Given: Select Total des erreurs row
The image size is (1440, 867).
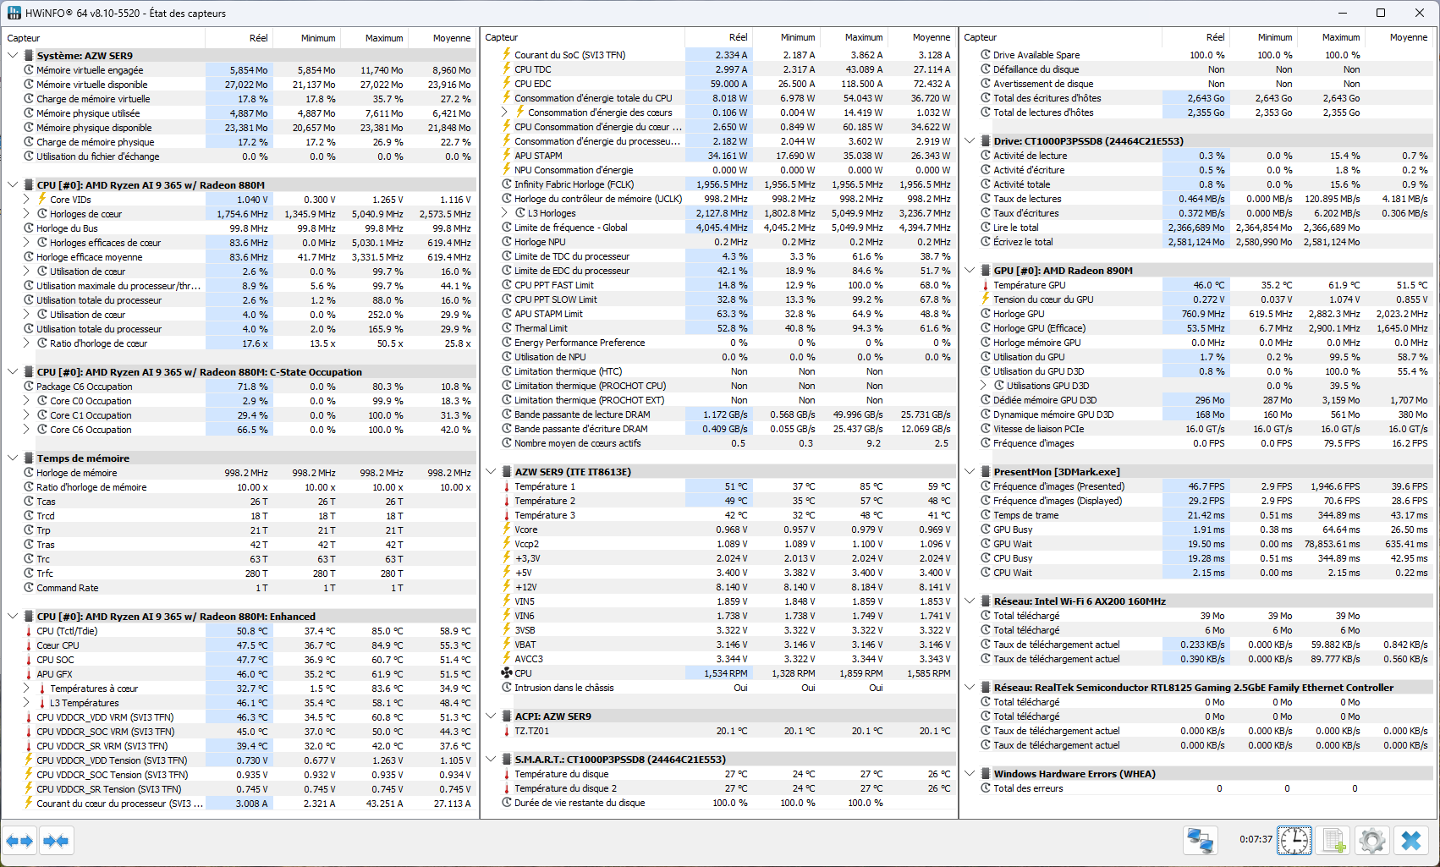Looking at the screenshot, I should click(1197, 788).
